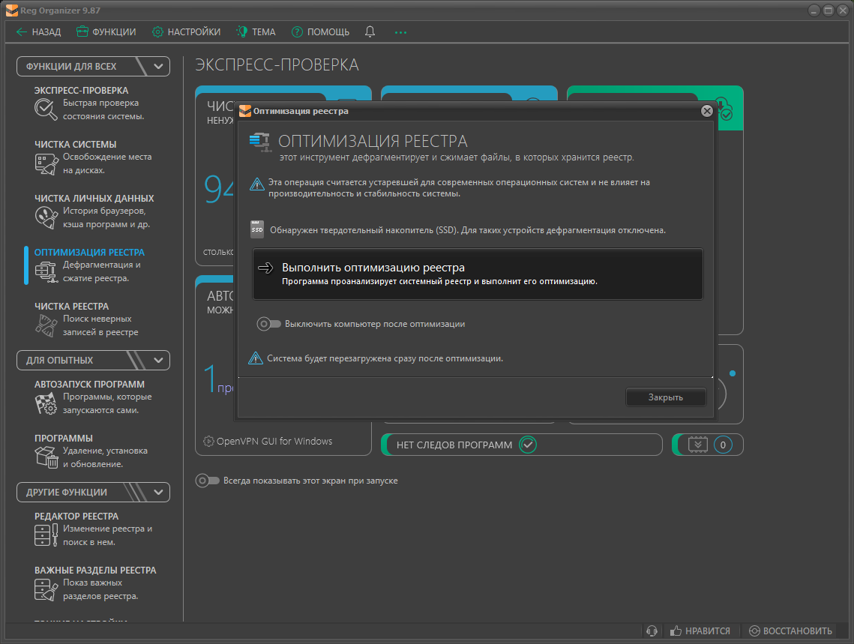Collapse the ФУНКЦИИ ДЛЯ ВСЕХ section
This screenshot has height=644, width=854.
(x=158, y=67)
